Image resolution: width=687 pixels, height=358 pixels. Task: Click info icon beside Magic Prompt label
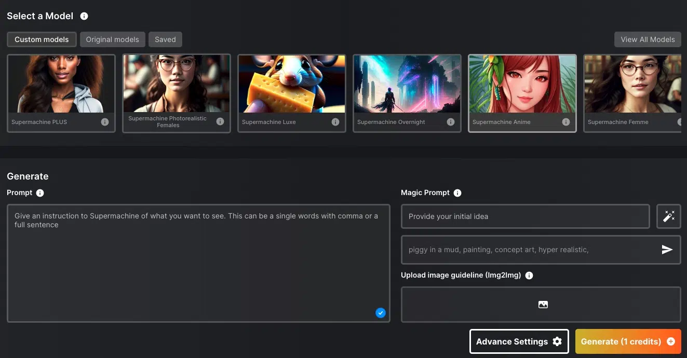pyautogui.click(x=457, y=193)
